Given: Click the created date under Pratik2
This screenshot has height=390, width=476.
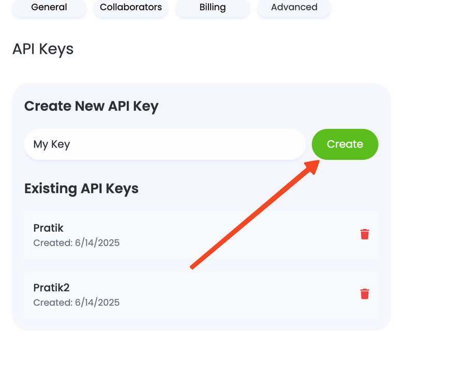Looking at the screenshot, I should [x=77, y=303].
